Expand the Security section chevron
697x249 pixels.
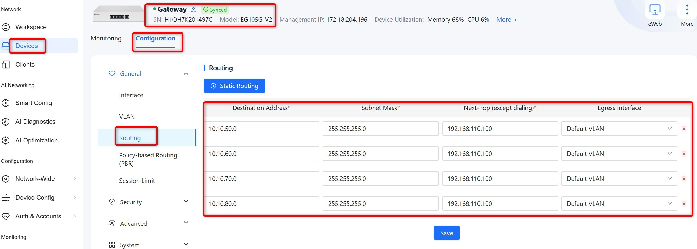[x=186, y=202]
